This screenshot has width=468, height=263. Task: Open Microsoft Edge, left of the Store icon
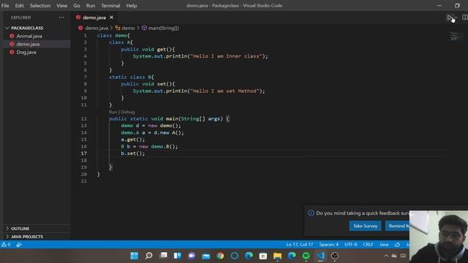(249, 256)
